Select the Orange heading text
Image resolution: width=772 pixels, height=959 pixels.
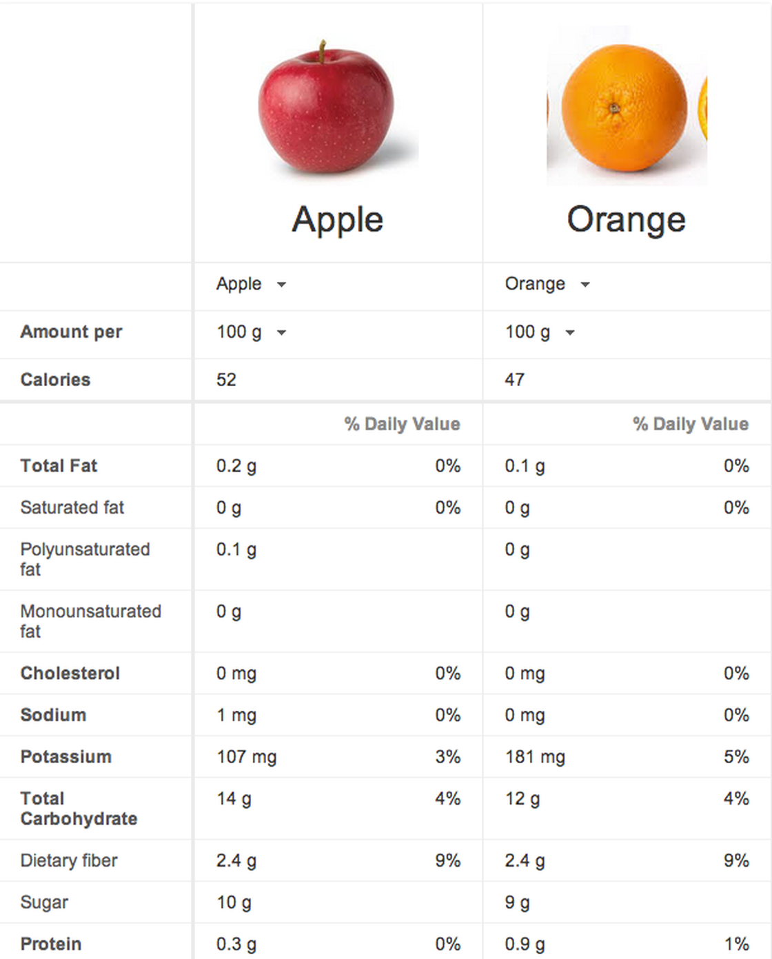(x=626, y=219)
